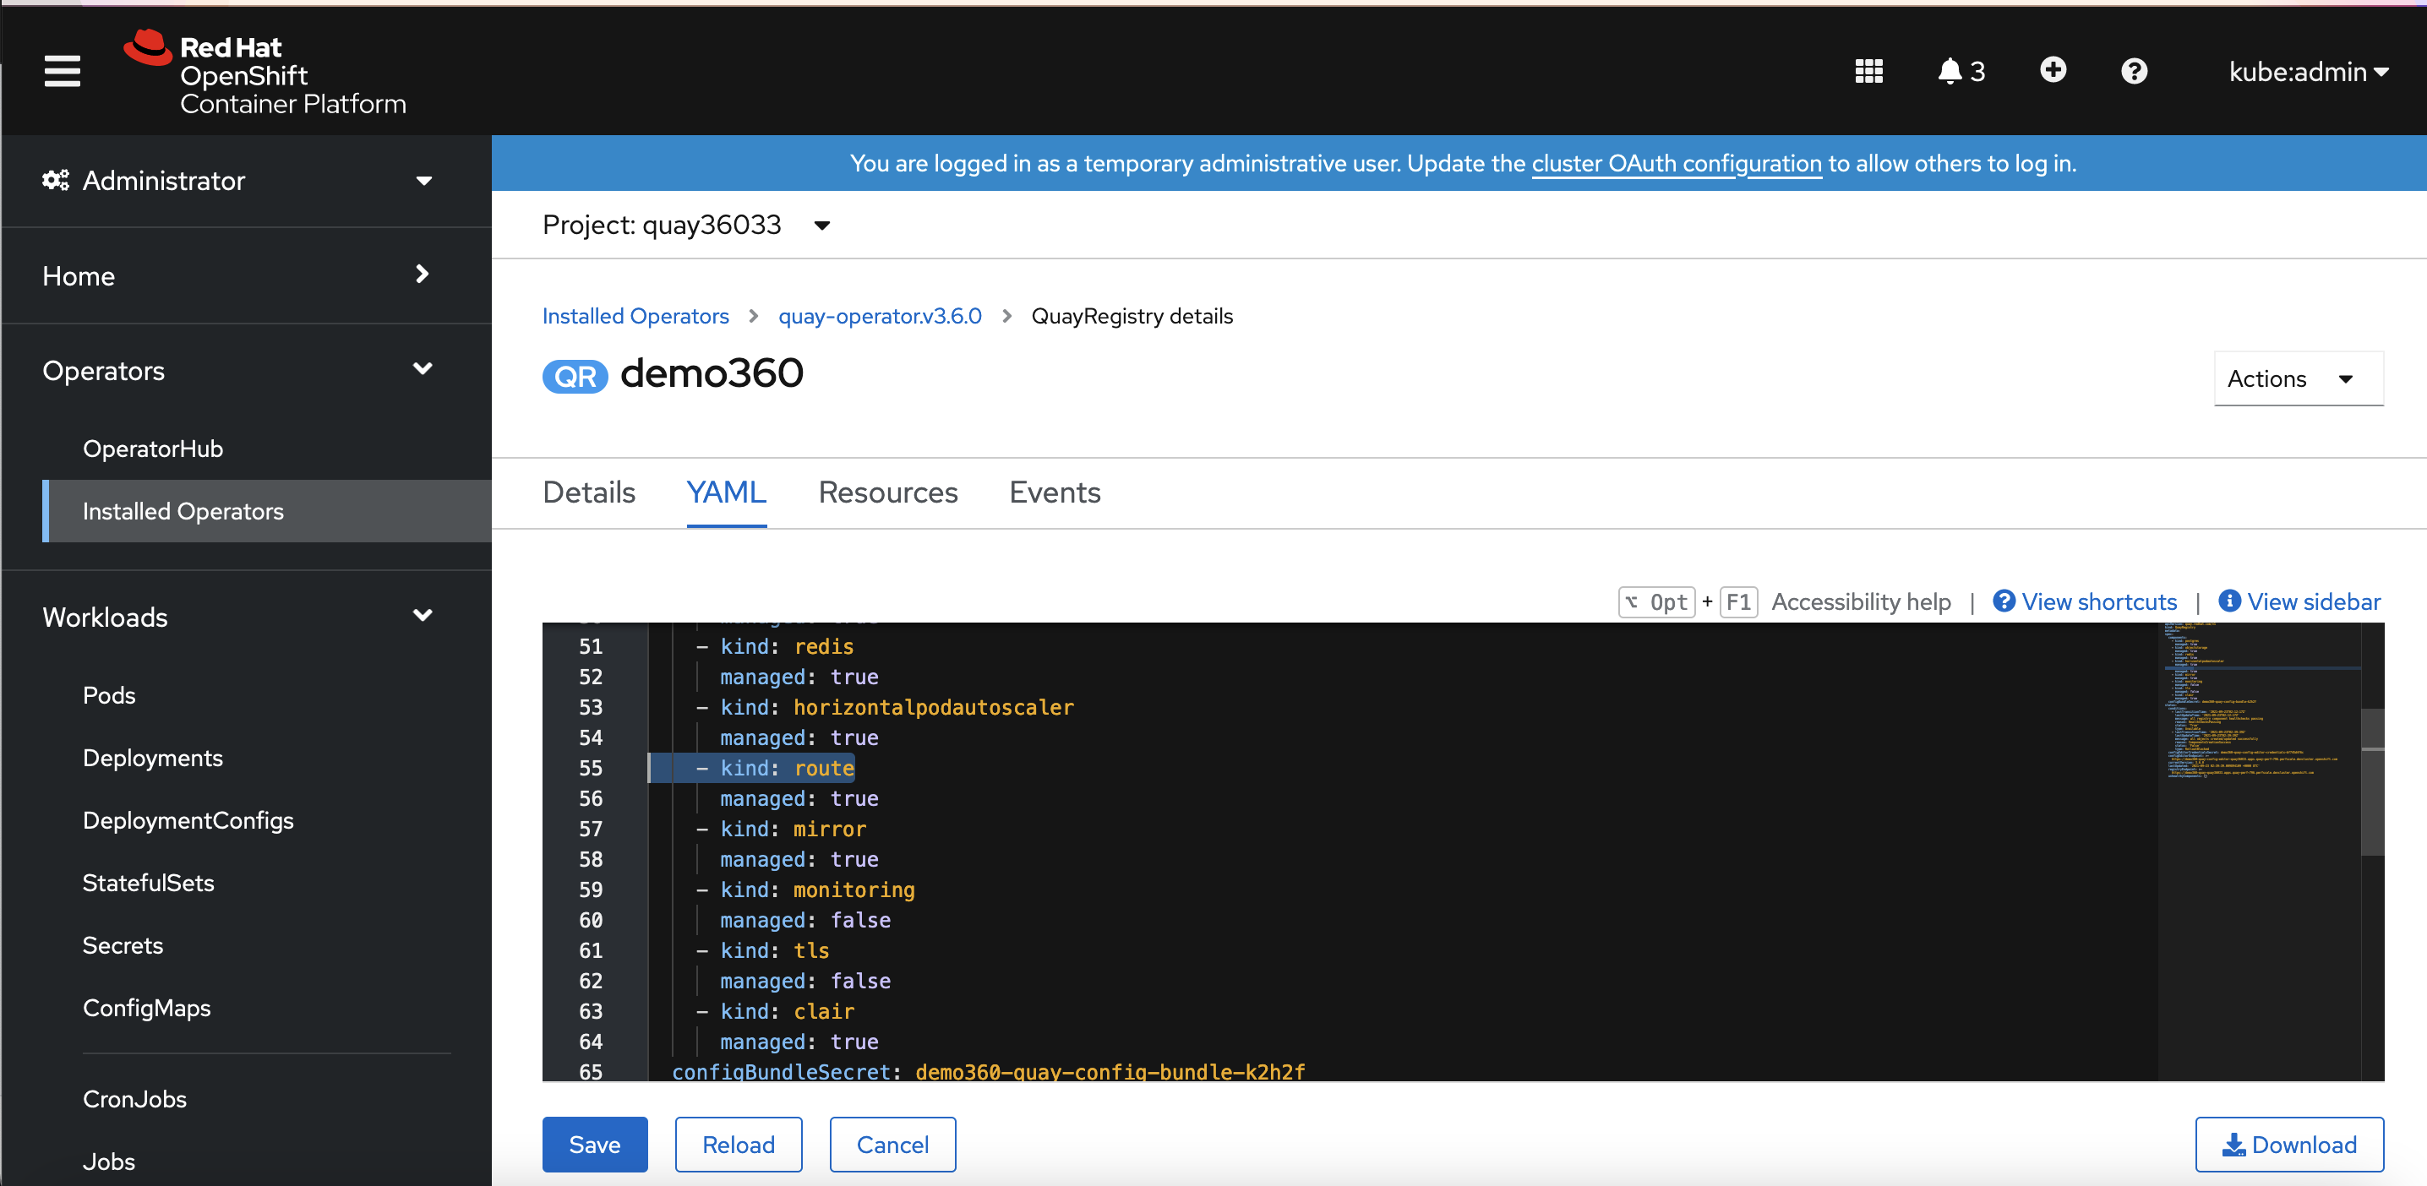The image size is (2427, 1186).
Task: Open the application launcher grid icon
Action: 1868,71
